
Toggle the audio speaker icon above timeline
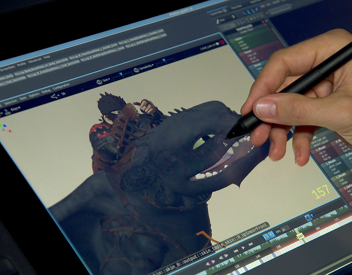[x=309, y=217]
